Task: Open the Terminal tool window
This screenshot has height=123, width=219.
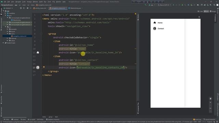Action: click(x=15, y=120)
